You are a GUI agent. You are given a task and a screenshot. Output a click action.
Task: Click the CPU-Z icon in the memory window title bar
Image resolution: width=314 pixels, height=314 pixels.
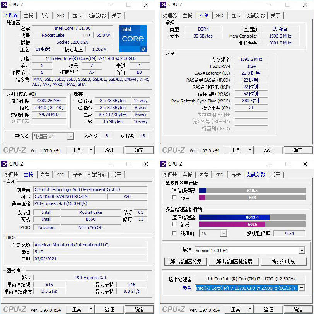(164, 4)
